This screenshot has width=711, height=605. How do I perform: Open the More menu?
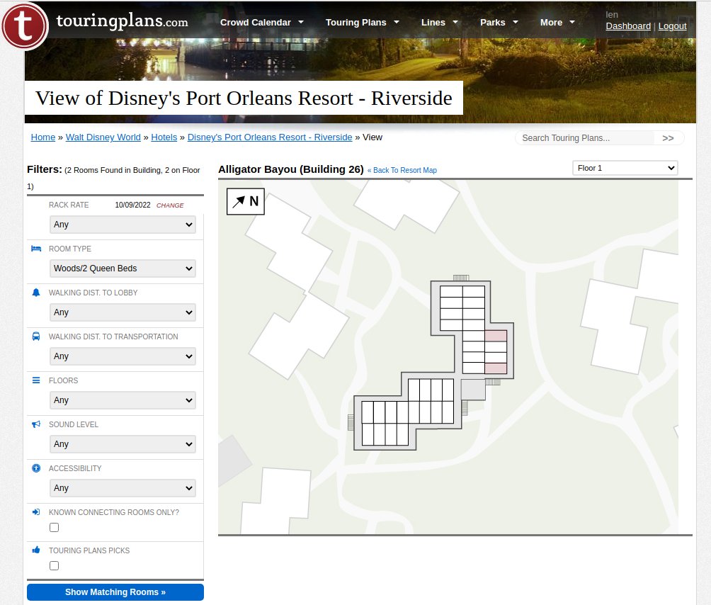[x=557, y=22]
